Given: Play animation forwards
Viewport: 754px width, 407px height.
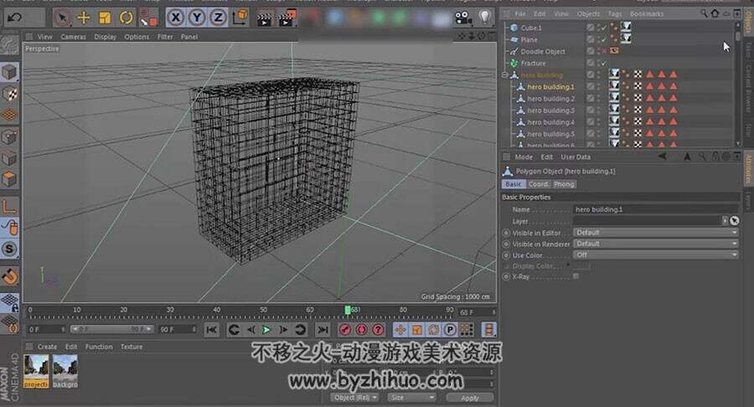Looking at the screenshot, I should tap(266, 330).
